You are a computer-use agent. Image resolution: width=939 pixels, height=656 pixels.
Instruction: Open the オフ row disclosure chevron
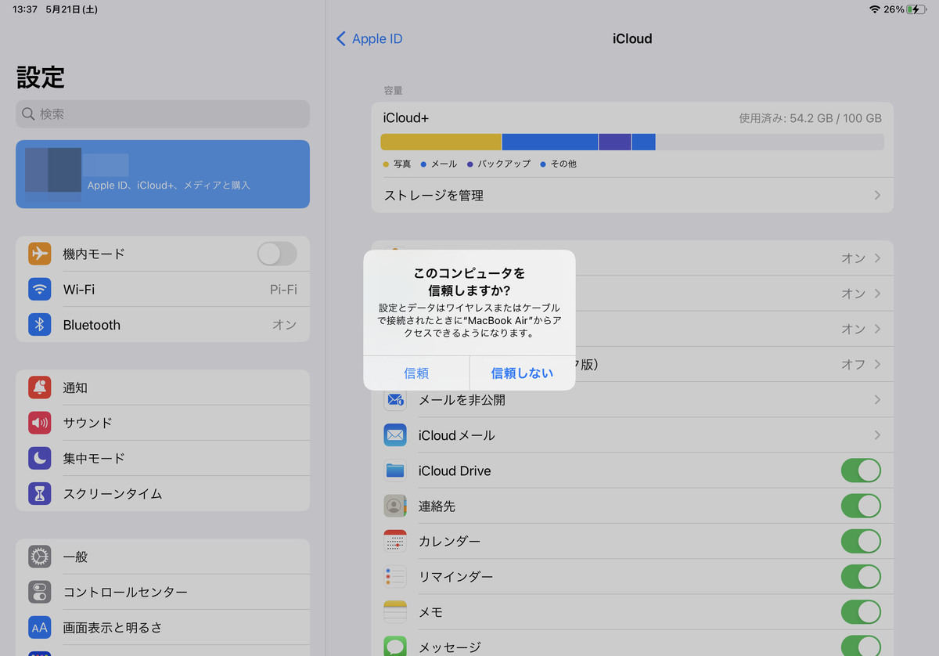point(877,364)
